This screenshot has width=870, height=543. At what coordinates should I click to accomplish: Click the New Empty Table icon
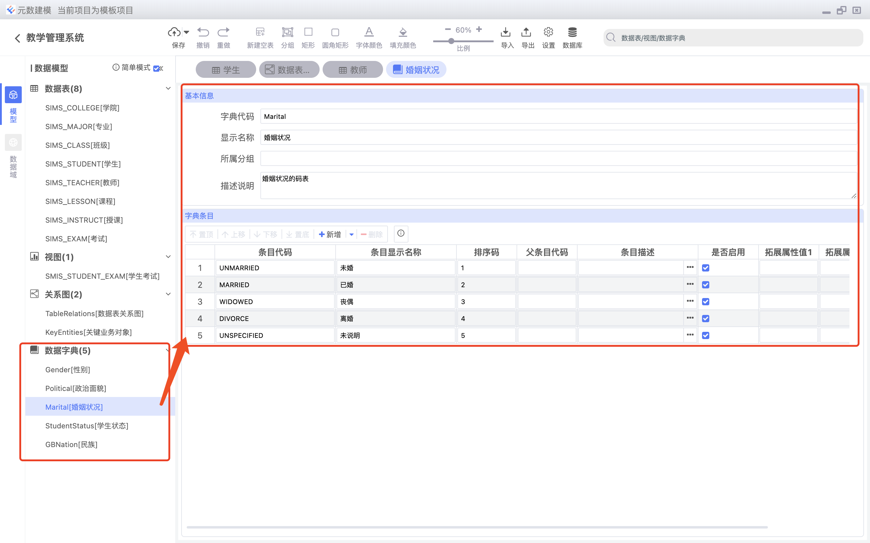pyautogui.click(x=260, y=32)
